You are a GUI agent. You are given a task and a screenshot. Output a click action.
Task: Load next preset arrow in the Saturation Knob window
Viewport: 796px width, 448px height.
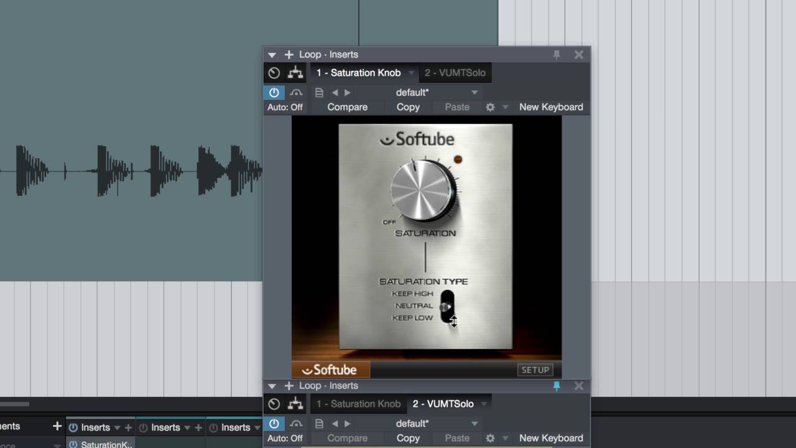coord(347,93)
